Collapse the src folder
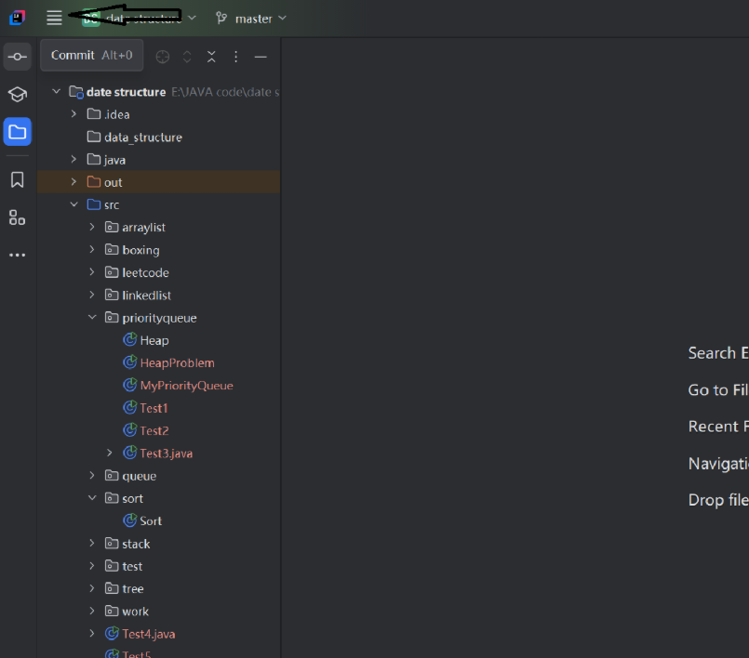The width and height of the screenshot is (749, 658). click(74, 204)
